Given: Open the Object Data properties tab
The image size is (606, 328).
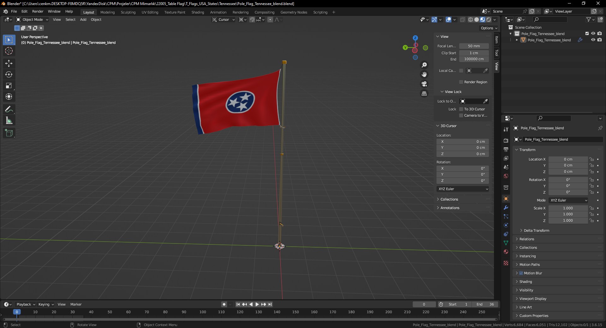Looking at the screenshot, I should (506, 243).
